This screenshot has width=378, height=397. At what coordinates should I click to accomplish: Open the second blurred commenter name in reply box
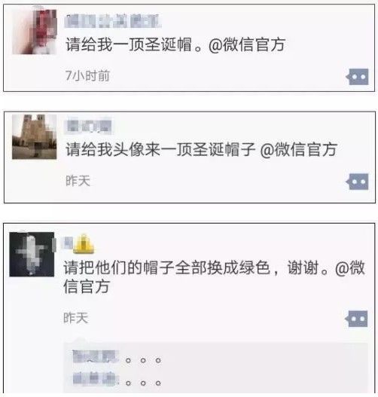click(x=96, y=379)
